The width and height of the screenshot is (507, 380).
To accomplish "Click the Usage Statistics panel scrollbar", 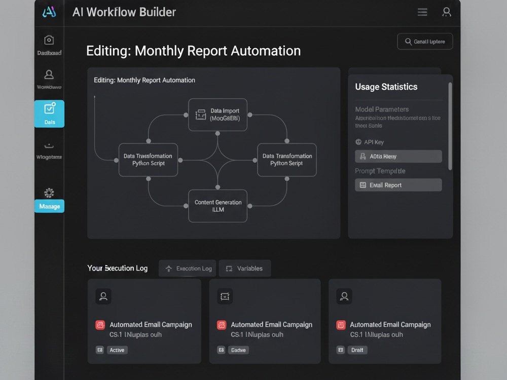I will click(450, 126).
